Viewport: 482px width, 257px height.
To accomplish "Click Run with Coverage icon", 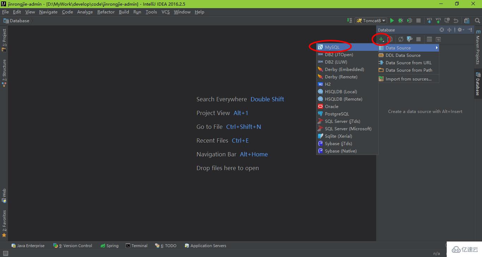I will (x=410, y=21).
